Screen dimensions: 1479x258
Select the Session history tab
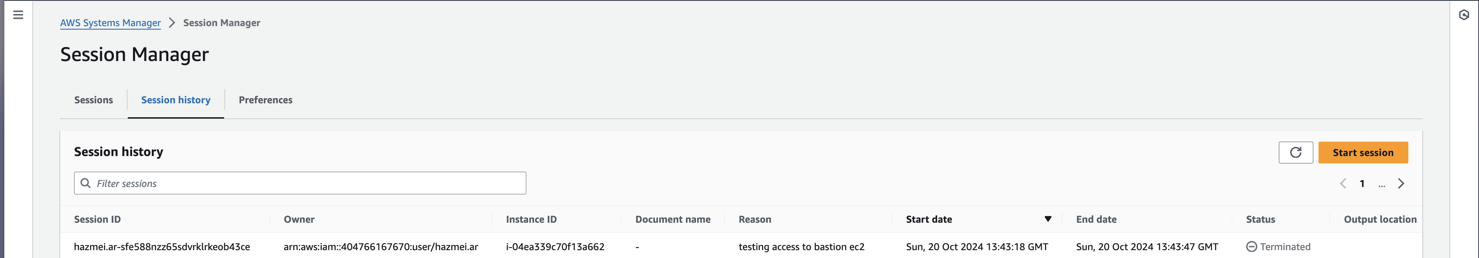tap(176, 100)
